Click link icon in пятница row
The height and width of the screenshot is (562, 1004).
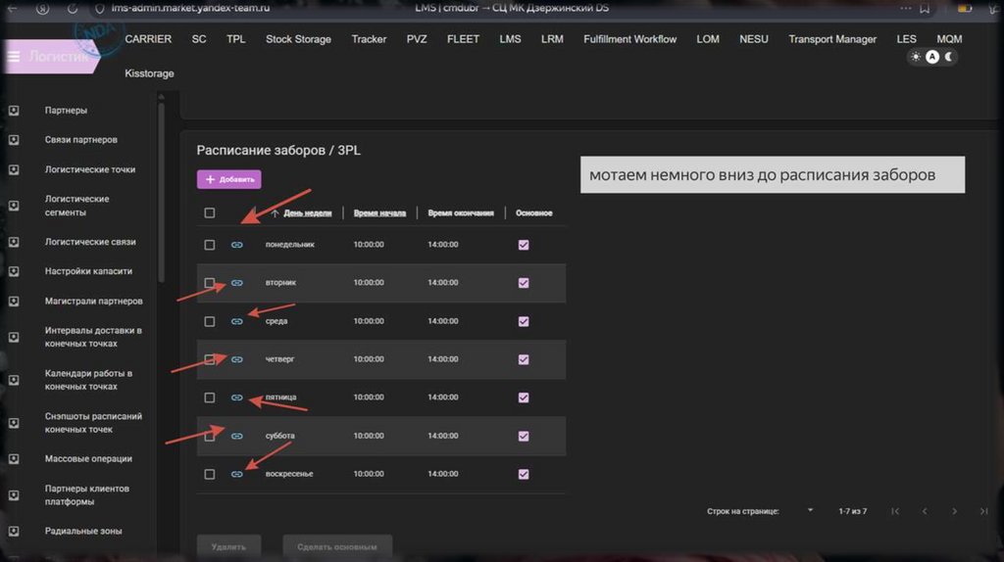[237, 398]
